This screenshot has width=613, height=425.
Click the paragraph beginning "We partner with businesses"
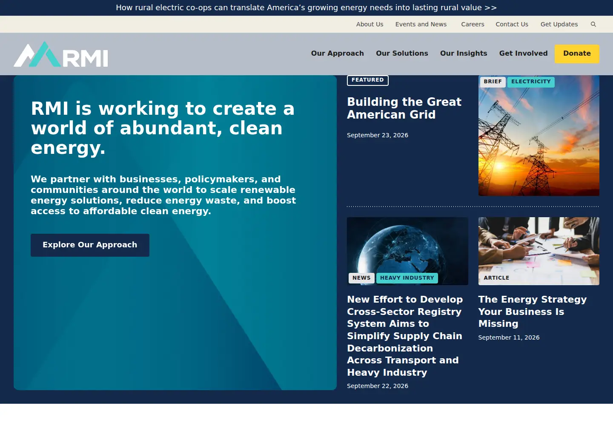[x=163, y=195]
